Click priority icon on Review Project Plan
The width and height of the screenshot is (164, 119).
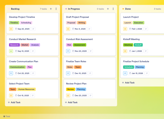(68, 96)
